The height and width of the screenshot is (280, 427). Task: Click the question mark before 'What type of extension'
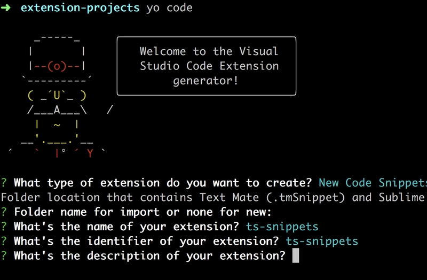[4, 183]
